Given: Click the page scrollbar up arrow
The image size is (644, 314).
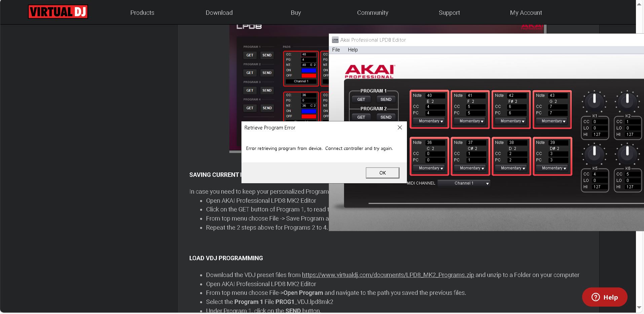Looking at the screenshot, I should [640, 4].
